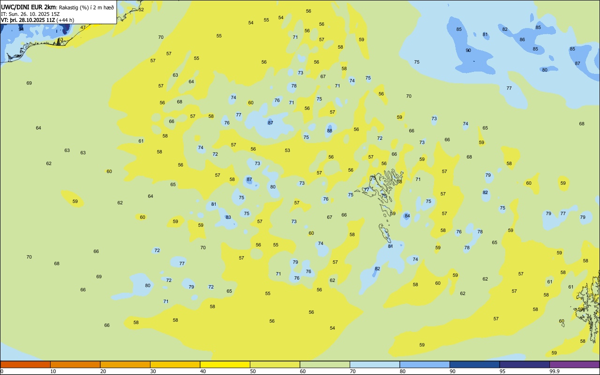Click the humidity value 86 on the map
The image size is (600, 375).
522,40
